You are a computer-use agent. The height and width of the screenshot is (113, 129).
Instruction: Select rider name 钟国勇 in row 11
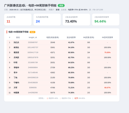(16, 93)
